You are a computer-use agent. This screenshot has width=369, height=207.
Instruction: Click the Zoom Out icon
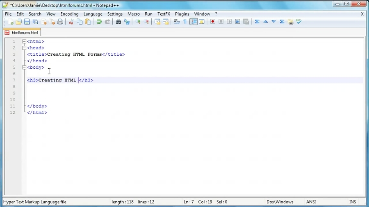(146, 22)
